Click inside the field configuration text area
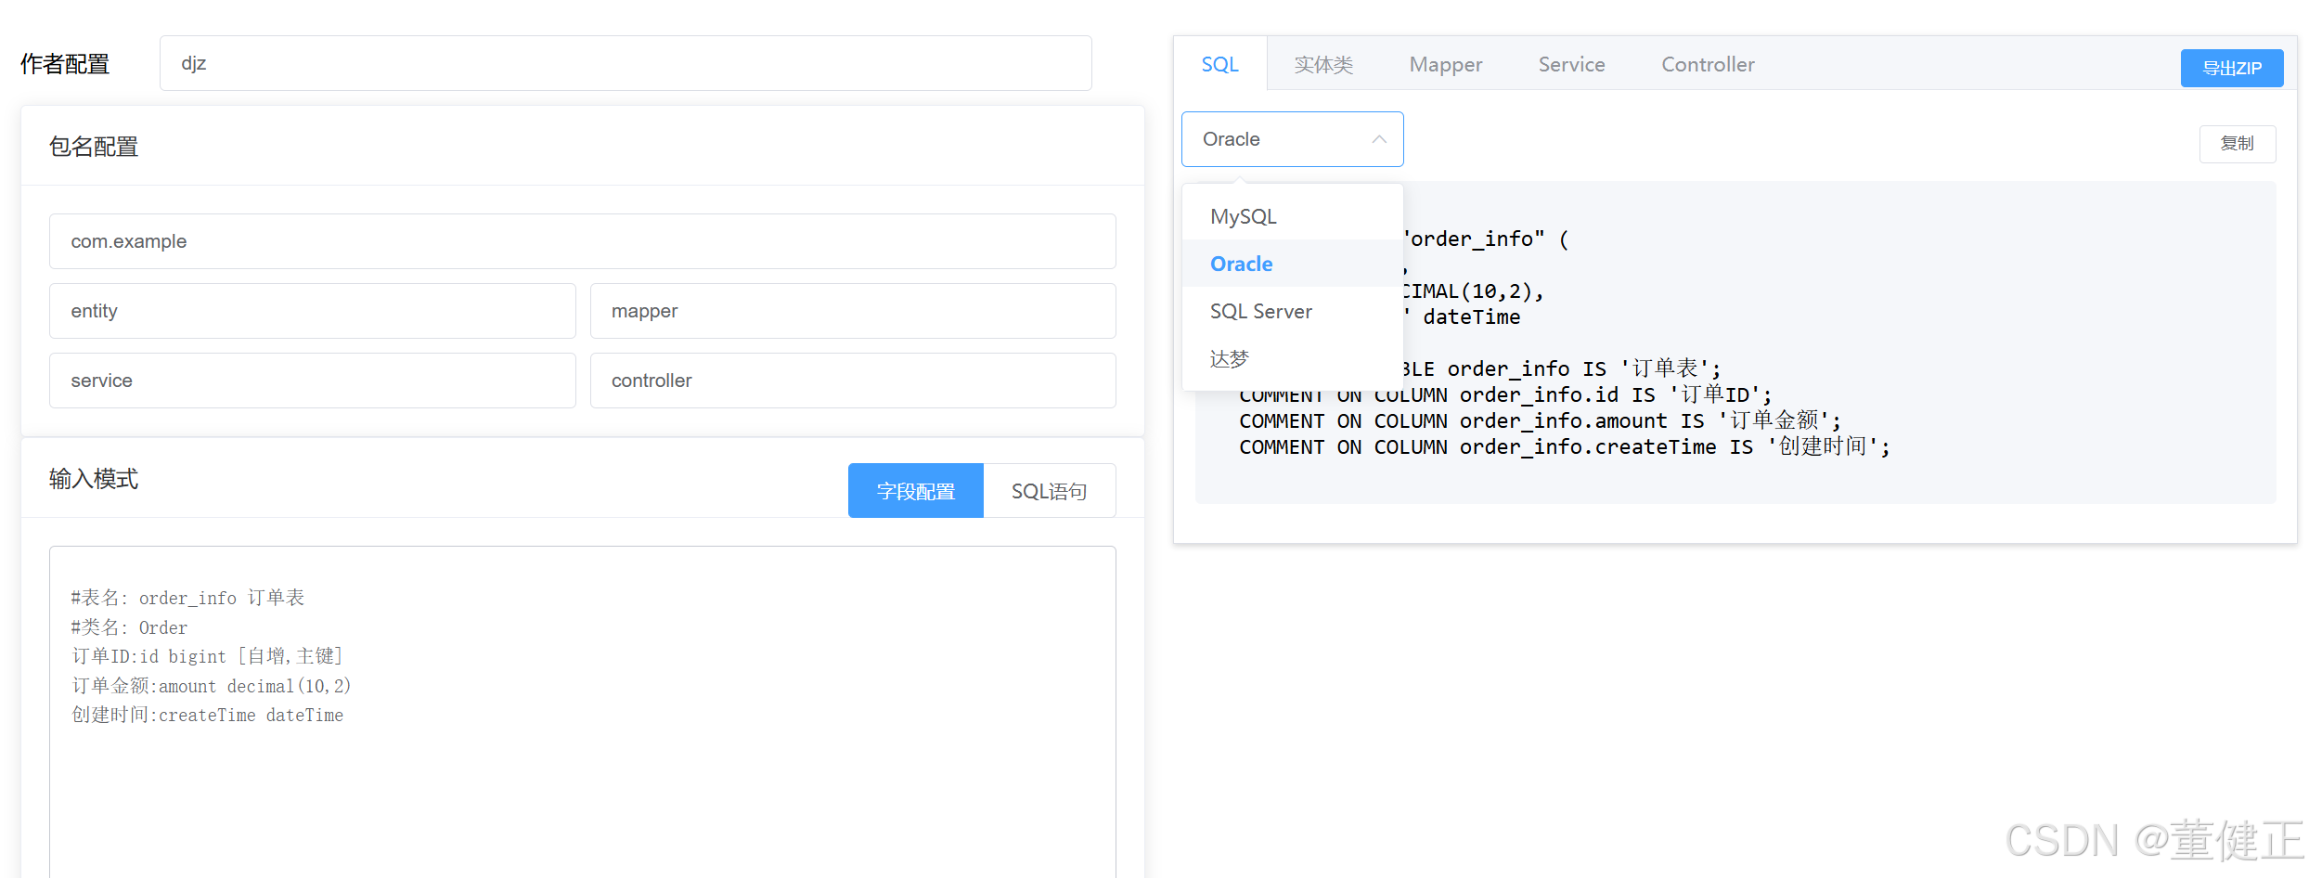 click(582, 711)
